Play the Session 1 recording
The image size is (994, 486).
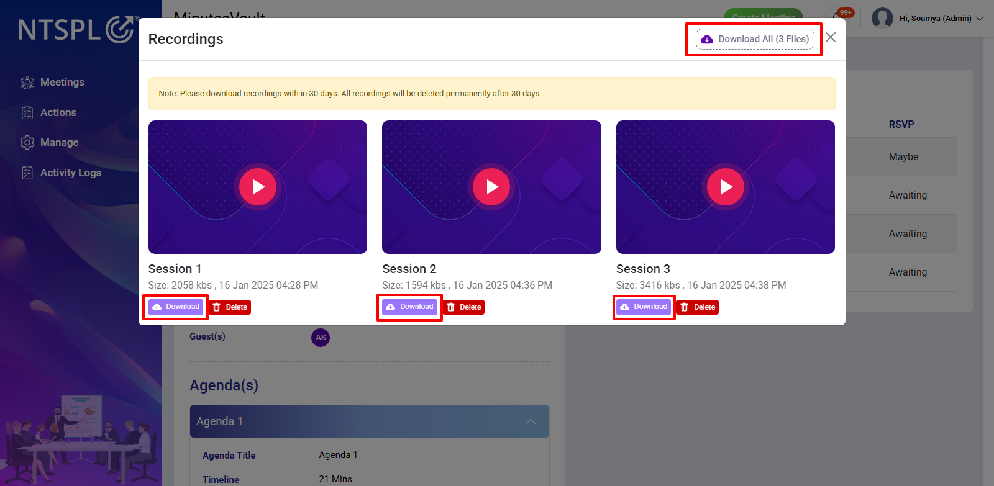click(258, 187)
